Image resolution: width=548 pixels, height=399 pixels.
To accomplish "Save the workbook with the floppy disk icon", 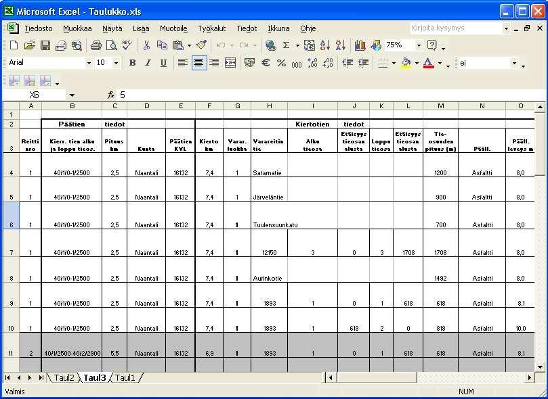I will point(45,45).
